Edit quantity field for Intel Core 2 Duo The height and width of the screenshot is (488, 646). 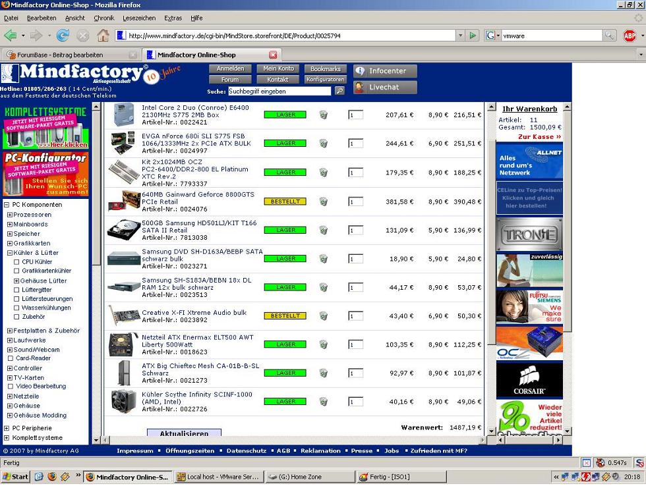(x=355, y=115)
